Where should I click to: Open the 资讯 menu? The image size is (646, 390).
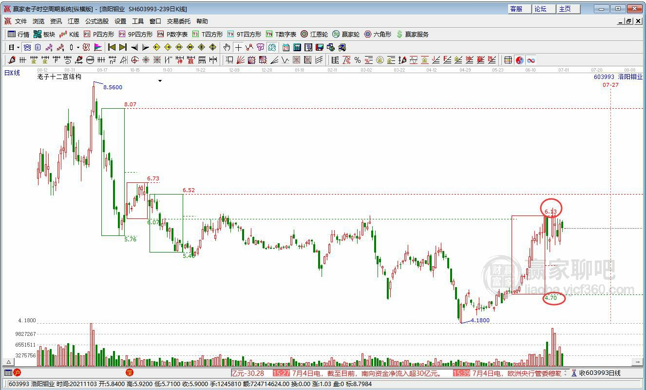(x=56, y=21)
